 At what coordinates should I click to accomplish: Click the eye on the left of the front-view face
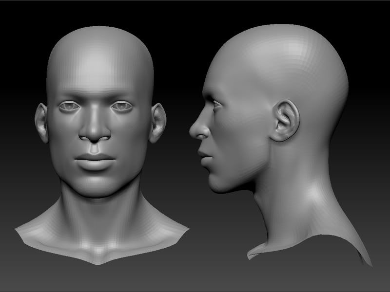pos(71,106)
